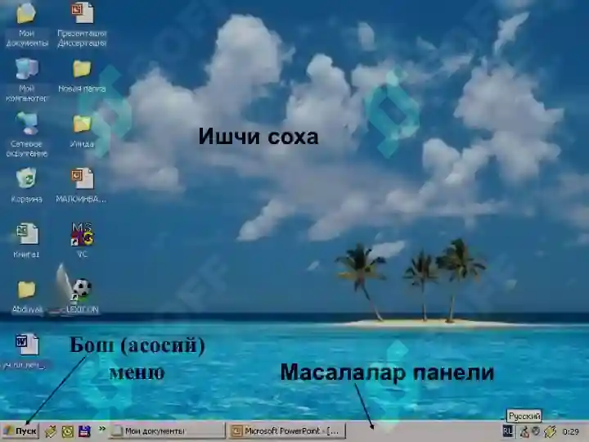
Task: Expand quick launch overflow chevron
Action: tap(101, 428)
